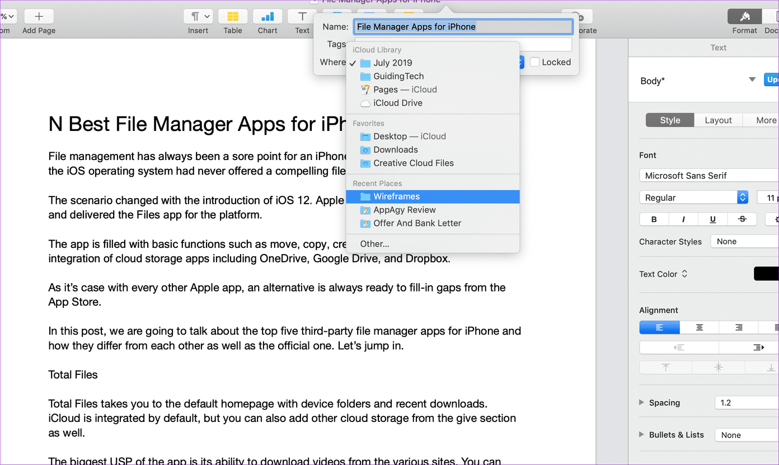The height and width of the screenshot is (465, 779).
Task: Open the Table toolbar icon
Action: tap(233, 16)
